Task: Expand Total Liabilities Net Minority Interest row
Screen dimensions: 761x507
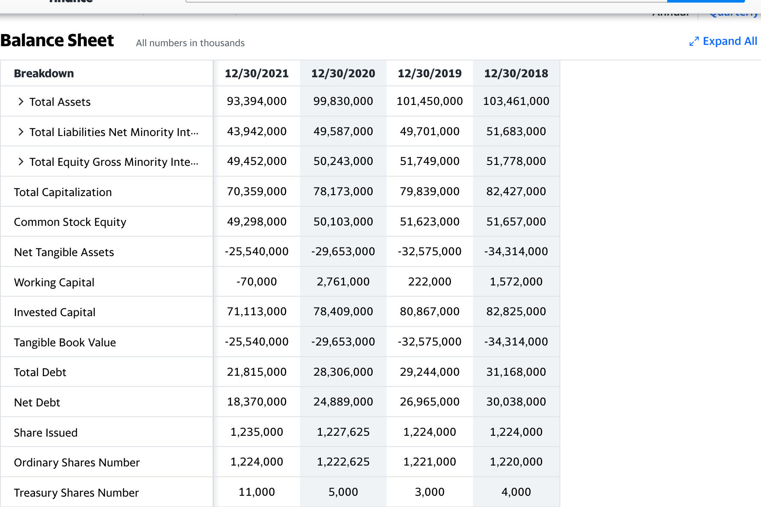Action: (x=21, y=132)
